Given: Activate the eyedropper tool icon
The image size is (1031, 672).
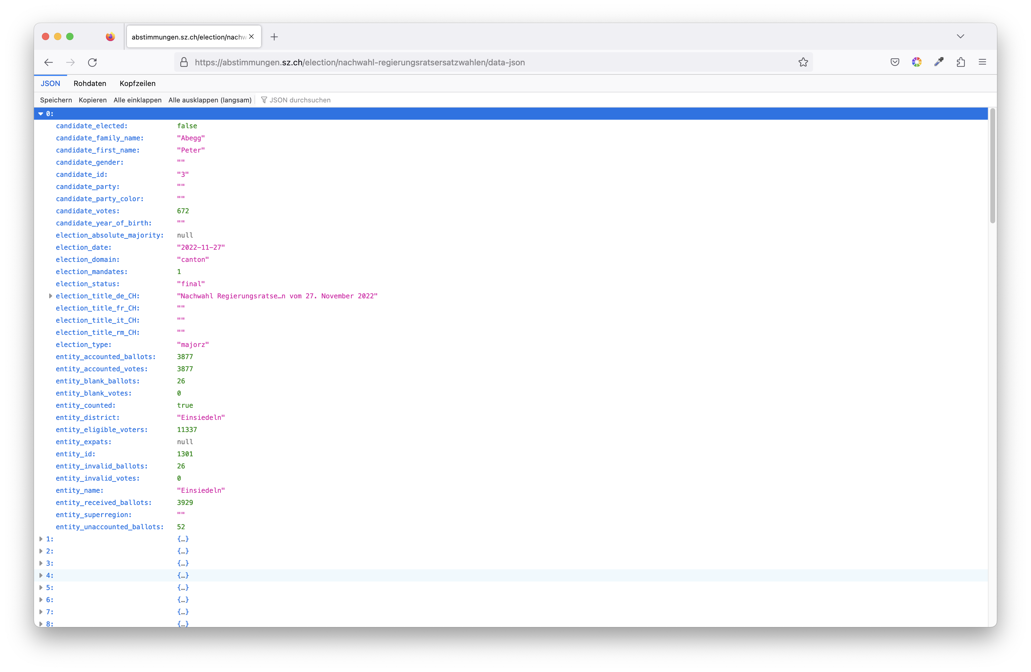Looking at the screenshot, I should [x=939, y=63].
